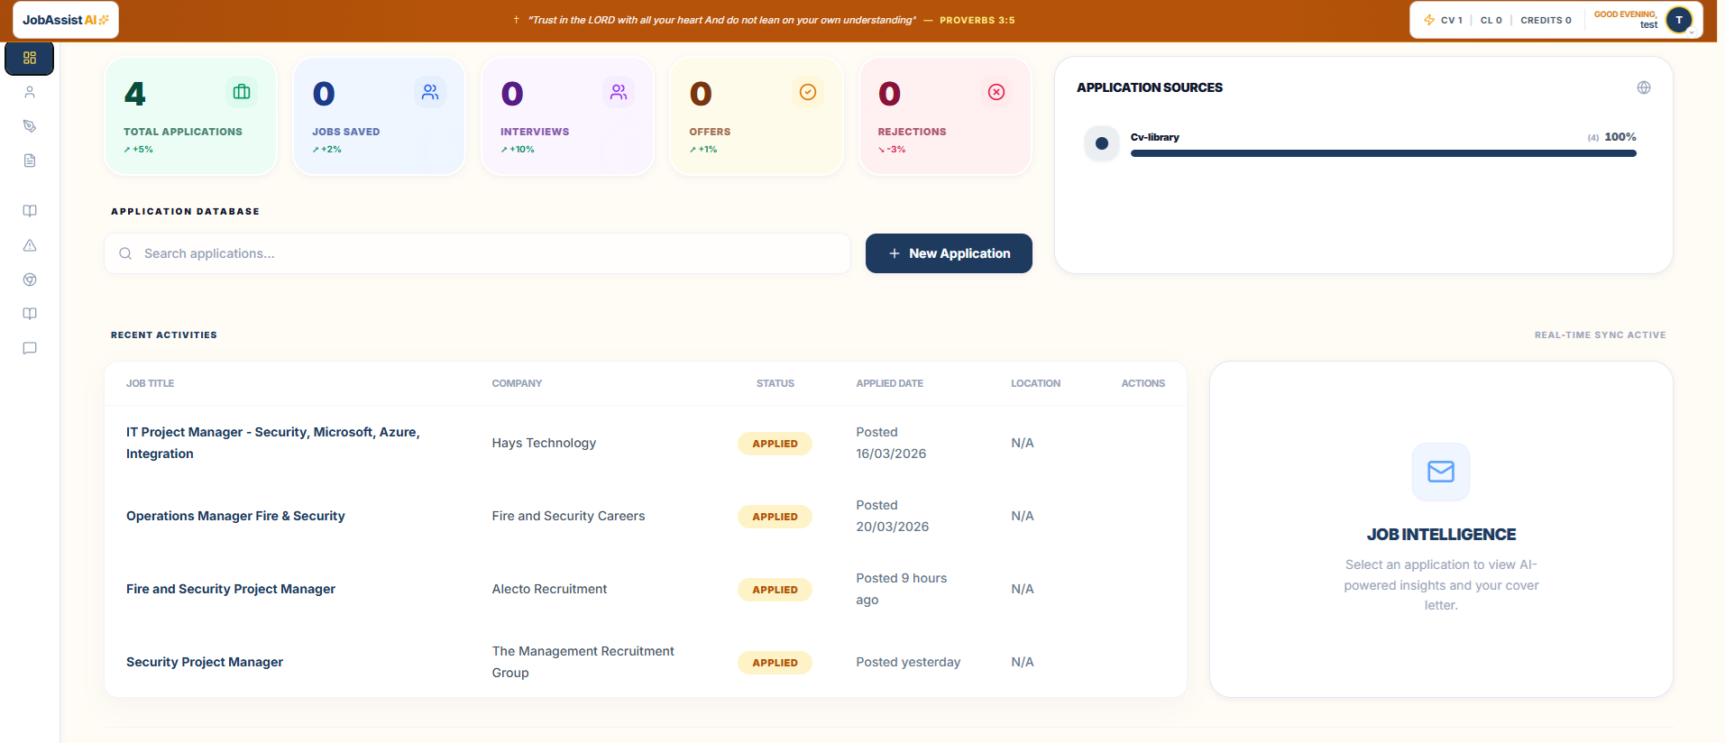Expand the user menu chevron by avatar

point(1691,32)
